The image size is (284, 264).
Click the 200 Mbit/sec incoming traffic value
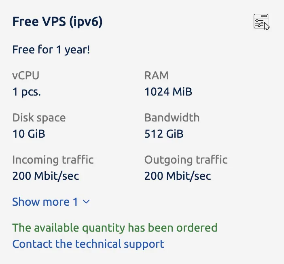[x=46, y=176]
